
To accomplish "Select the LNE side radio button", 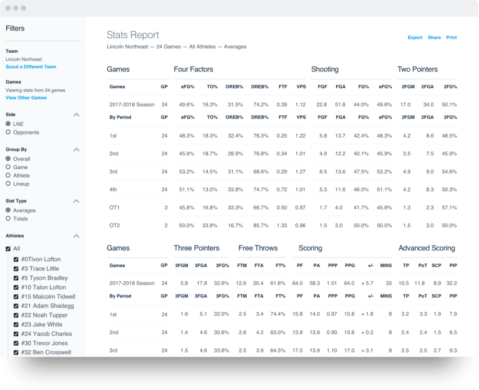I will coord(8,124).
